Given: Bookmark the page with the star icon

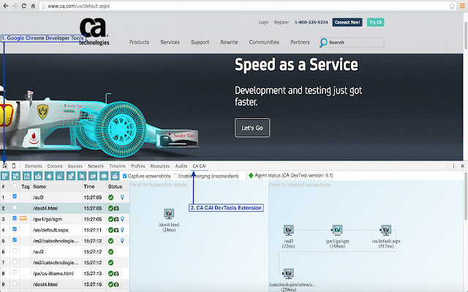Looking at the screenshot, I should [452, 6].
